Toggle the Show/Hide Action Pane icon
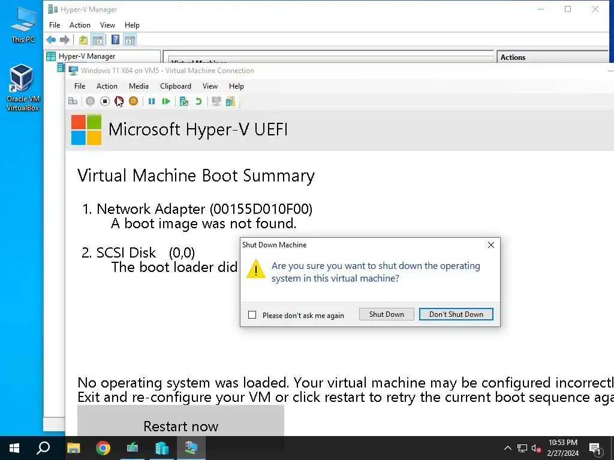This screenshot has width=614, height=460. click(x=130, y=40)
